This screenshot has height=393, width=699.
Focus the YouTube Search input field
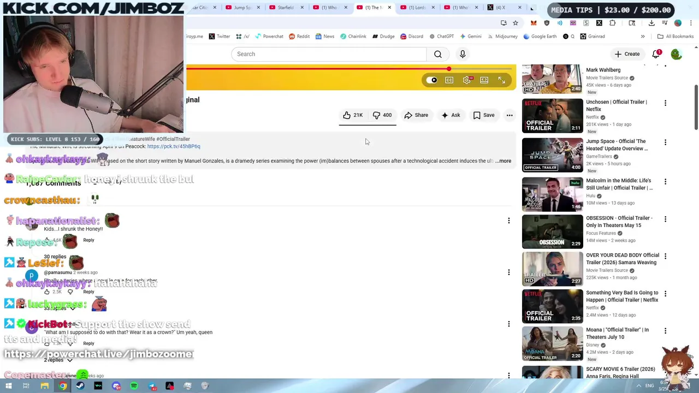tap(329, 54)
